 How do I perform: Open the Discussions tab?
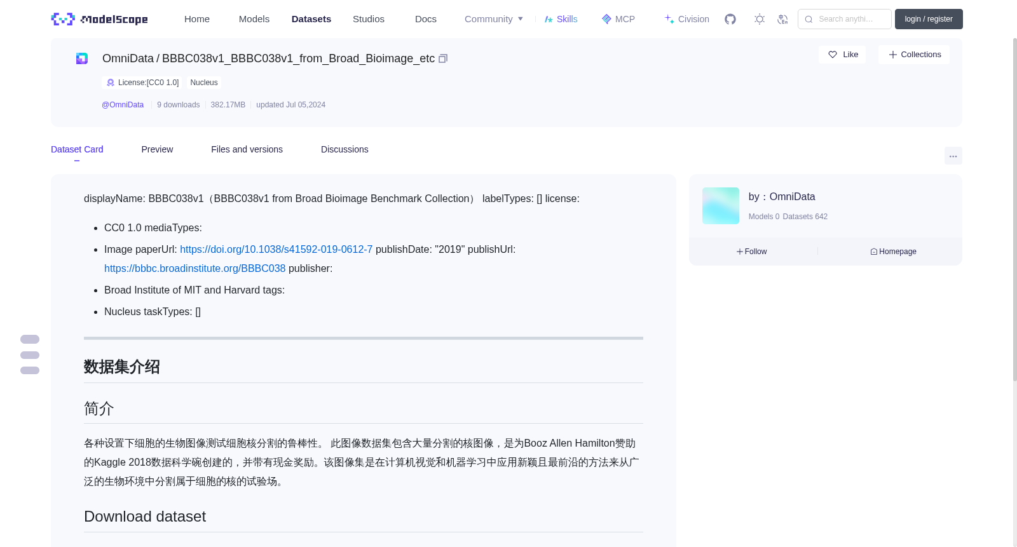tap(345, 149)
